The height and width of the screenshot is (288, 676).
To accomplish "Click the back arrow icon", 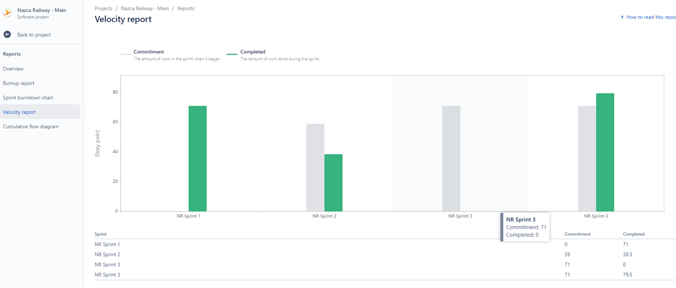I will 7,34.
